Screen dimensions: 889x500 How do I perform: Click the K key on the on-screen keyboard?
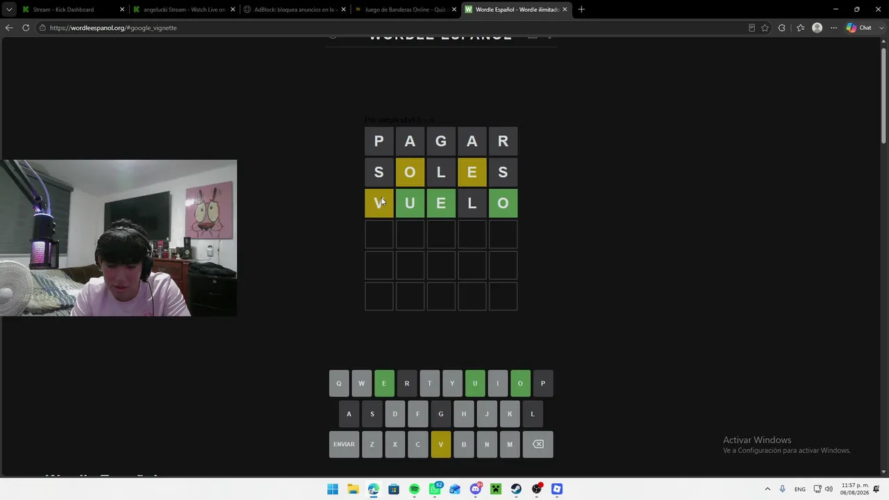pos(510,414)
